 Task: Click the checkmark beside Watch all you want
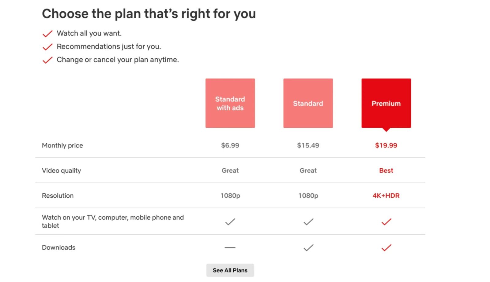[47, 34]
